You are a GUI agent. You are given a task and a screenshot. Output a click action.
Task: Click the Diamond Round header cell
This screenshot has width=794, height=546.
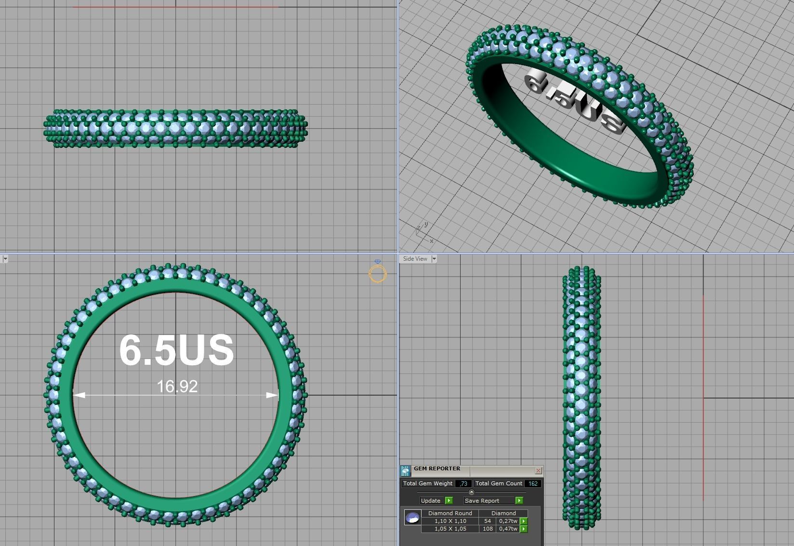[450, 513]
